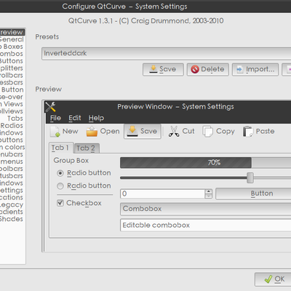Click the preview Button widget

coord(253,194)
